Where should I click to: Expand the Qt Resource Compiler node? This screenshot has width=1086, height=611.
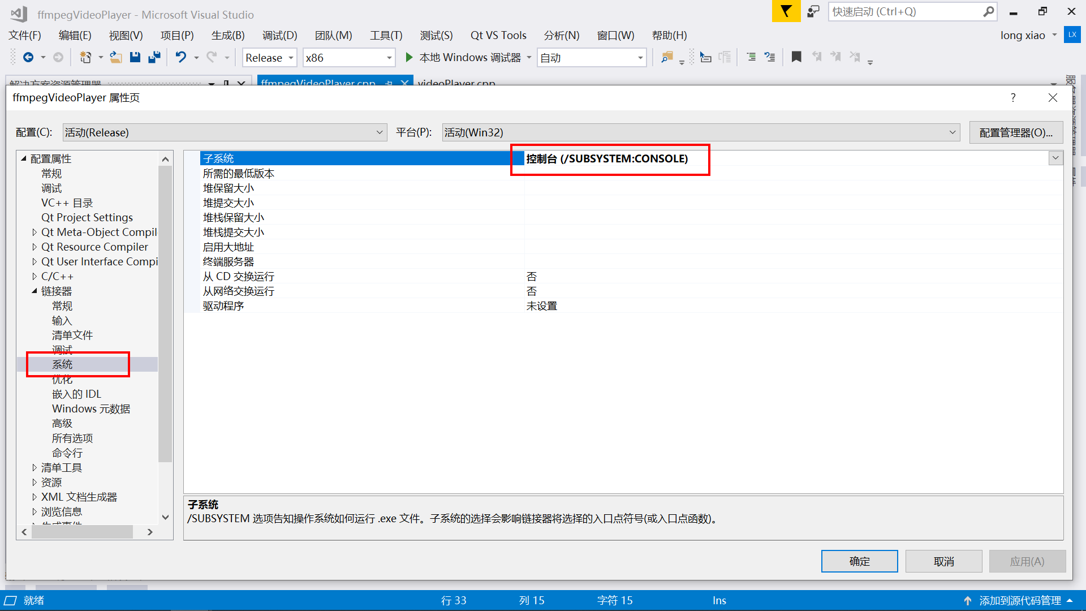pyautogui.click(x=35, y=247)
